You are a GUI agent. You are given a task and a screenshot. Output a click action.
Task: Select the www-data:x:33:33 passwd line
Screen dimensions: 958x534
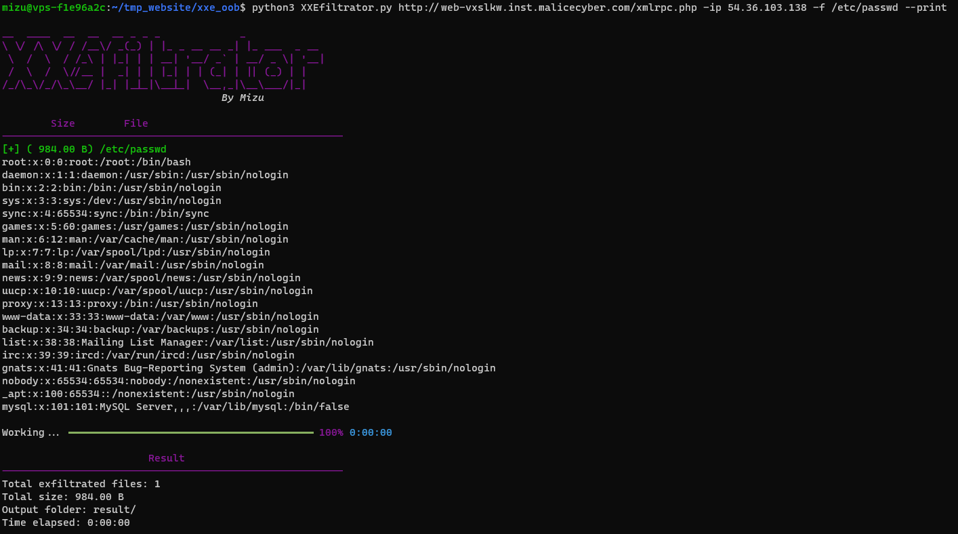pos(161,316)
